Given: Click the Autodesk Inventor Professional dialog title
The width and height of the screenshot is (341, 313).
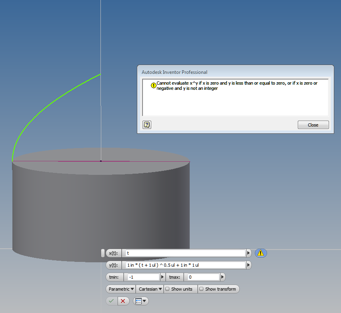Looking at the screenshot, I should tap(175, 72).
